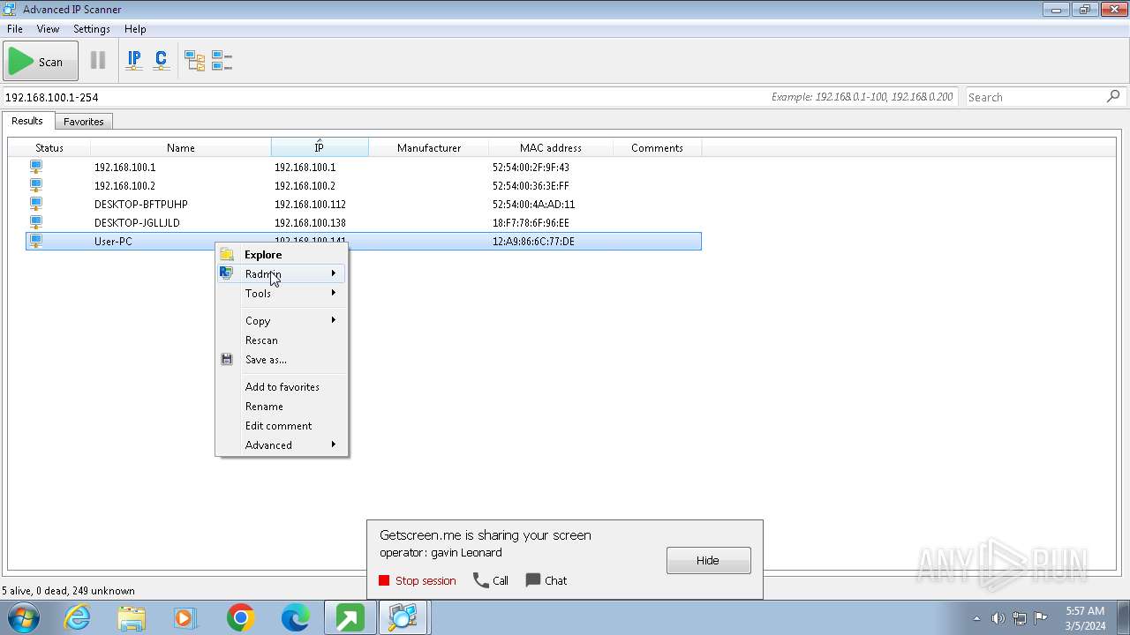Click status icon of 192.168.100.1 row
This screenshot has height=635, width=1130.
tap(36, 167)
